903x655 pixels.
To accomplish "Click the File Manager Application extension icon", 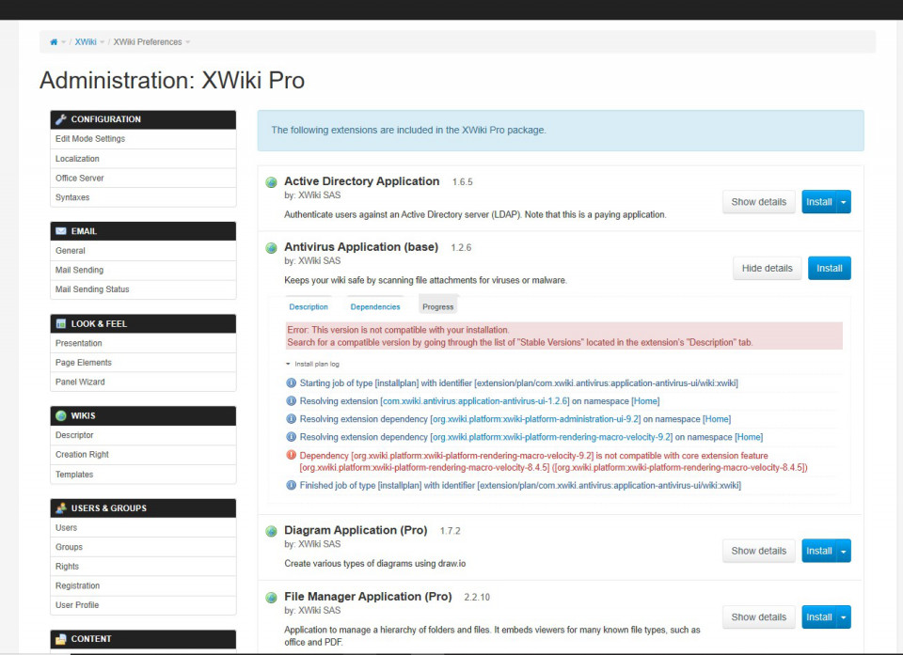I will tap(271, 598).
